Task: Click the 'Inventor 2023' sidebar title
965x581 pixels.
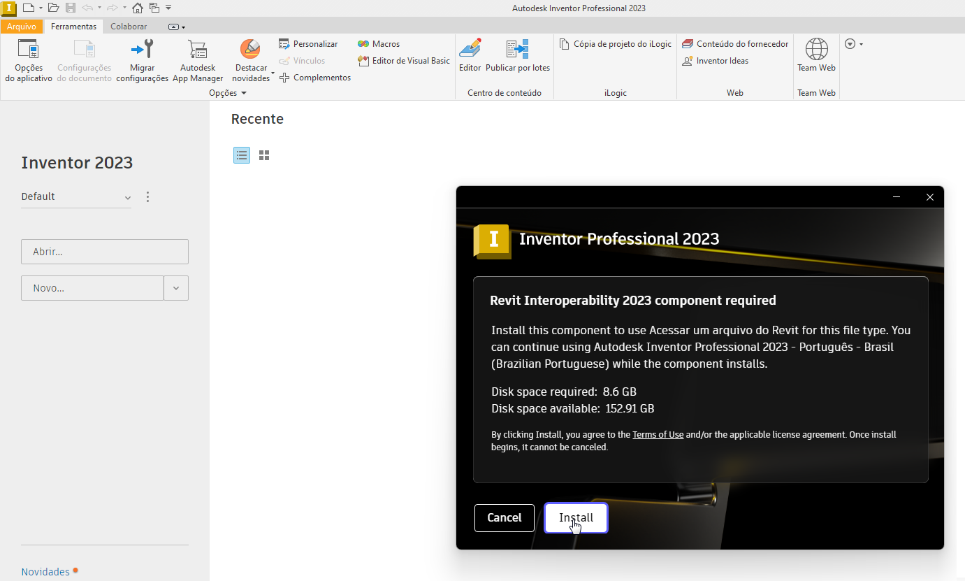Action: pyautogui.click(x=77, y=163)
